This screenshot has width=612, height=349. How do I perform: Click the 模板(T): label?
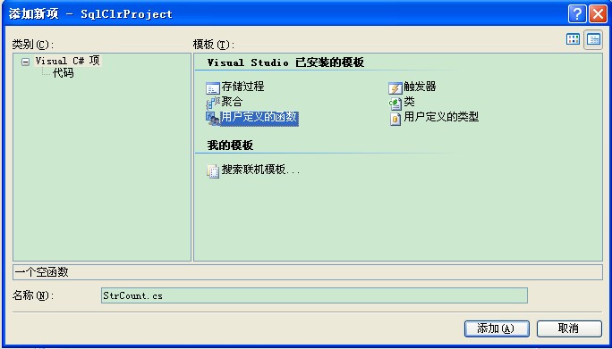pyautogui.click(x=214, y=45)
